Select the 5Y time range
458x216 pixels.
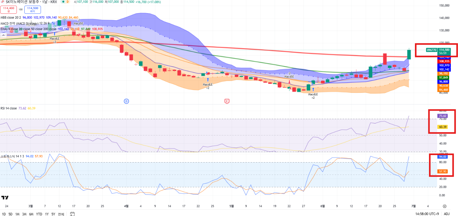[53, 214]
